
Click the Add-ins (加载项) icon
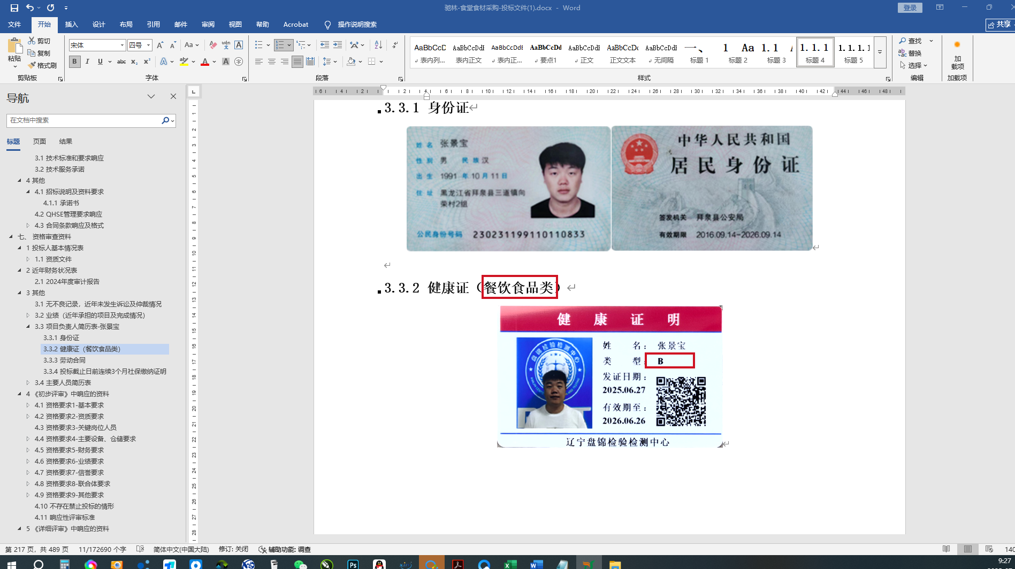957,55
